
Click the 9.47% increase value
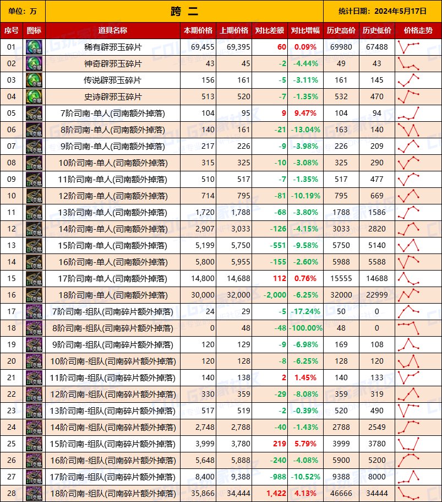(305, 113)
